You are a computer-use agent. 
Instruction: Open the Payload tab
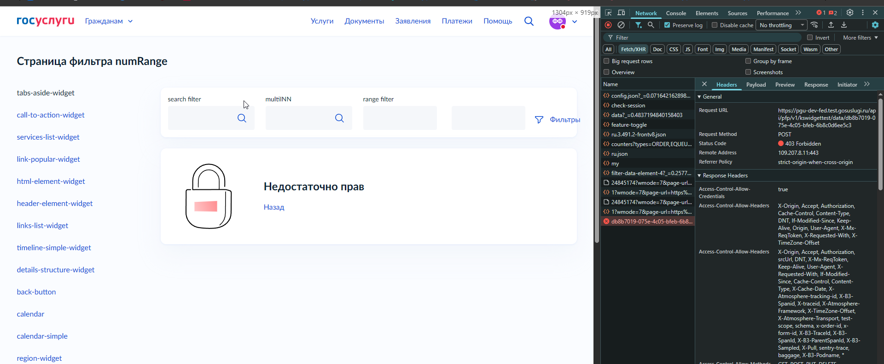click(756, 85)
